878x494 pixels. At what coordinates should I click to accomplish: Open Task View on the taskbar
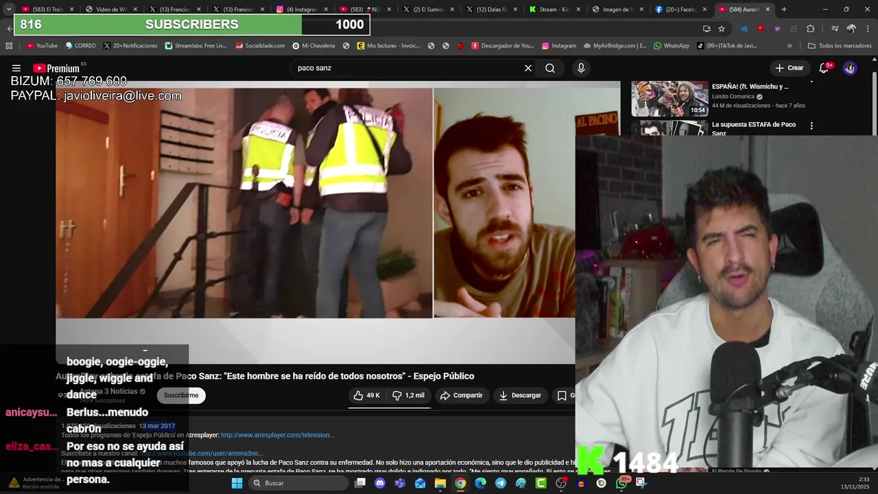coord(360,483)
